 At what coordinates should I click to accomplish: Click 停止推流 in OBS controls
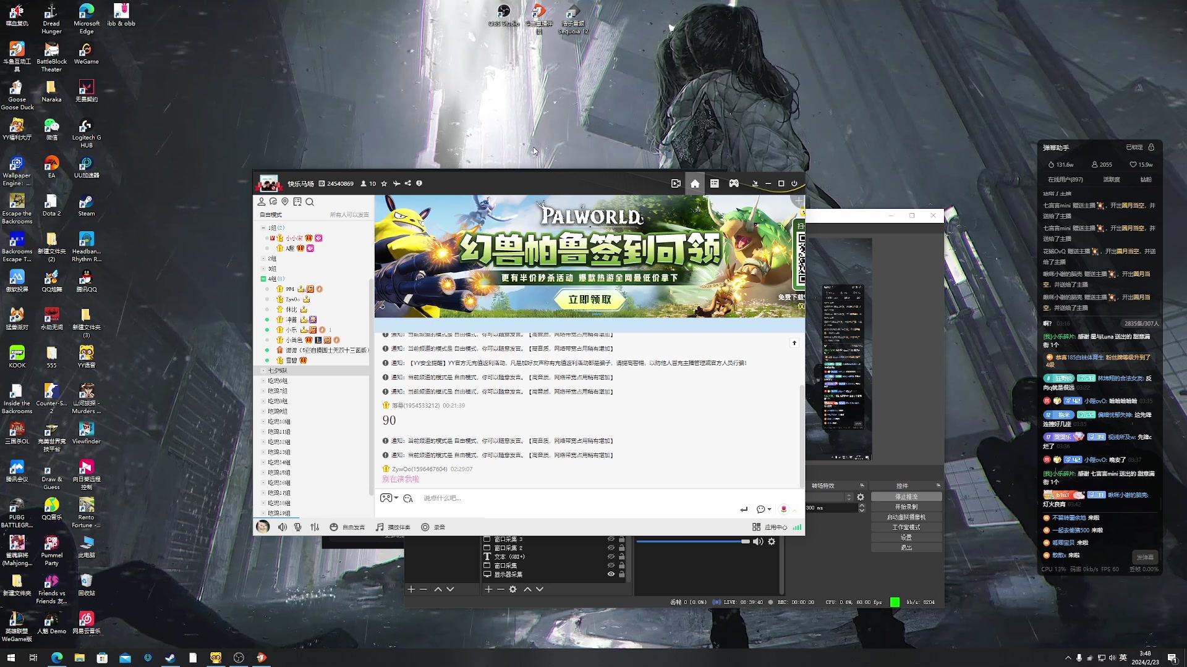(906, 497)
